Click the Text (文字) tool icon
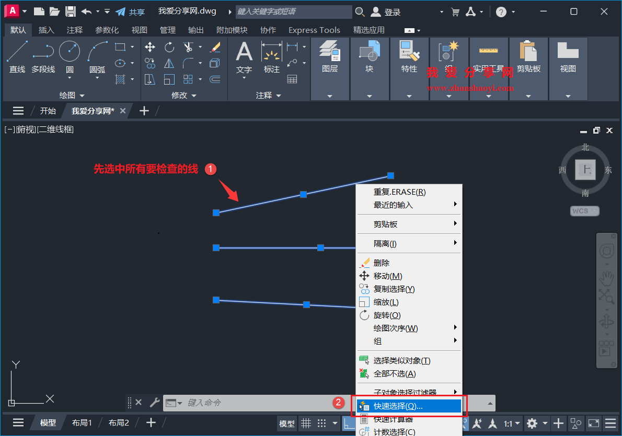This screenshot has height=436, width=622. 244,57
